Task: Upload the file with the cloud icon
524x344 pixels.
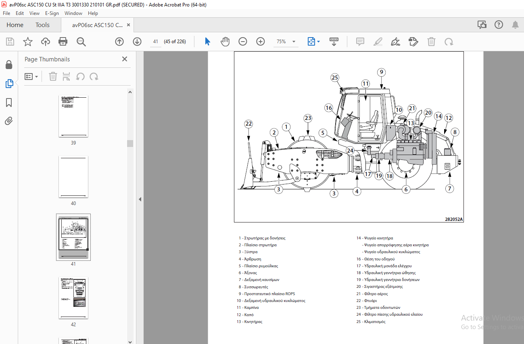Action: click(x=45, y=42)
